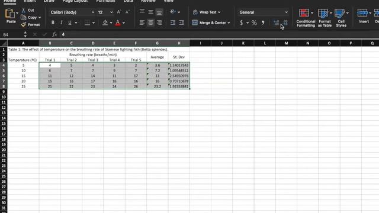
Task: Open the Draw ribbon tab
Action: (49, 1)
